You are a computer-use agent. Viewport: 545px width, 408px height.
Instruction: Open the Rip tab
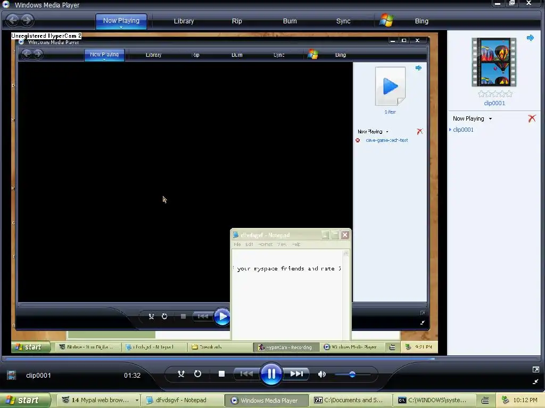coord(237,21)
